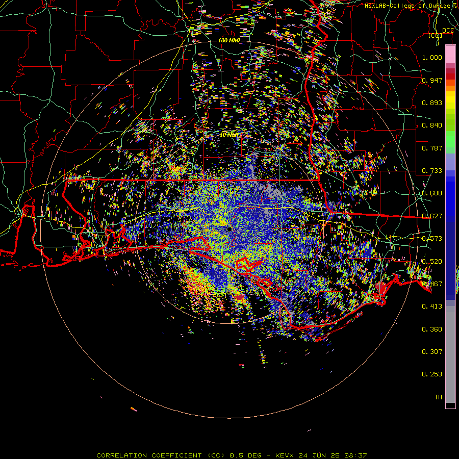The width and height of the screenshot is (459, 459).
Task: Click the DCC product label
Action: coord(448,31)
